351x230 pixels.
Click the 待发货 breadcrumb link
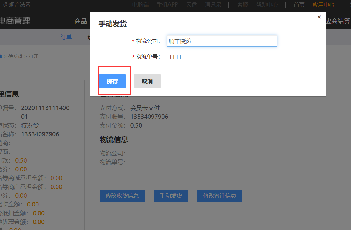point(15,56)
